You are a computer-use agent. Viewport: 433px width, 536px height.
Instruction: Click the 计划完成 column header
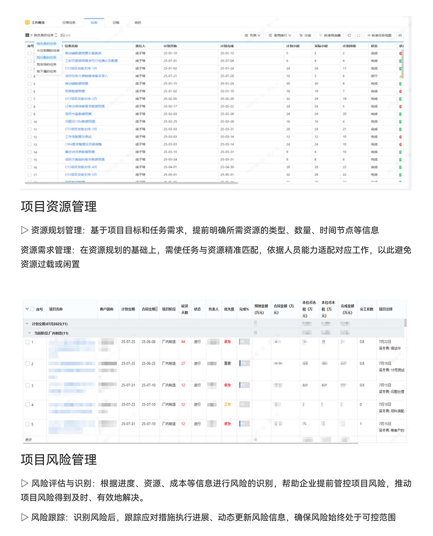coord(227,45)
